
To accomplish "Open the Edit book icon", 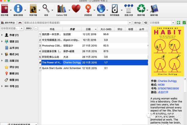I will (154, 9).
